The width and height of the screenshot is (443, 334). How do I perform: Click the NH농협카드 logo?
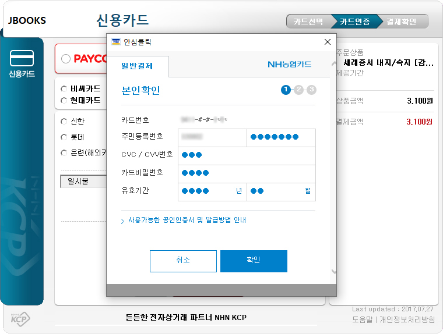(x=289, y=65)
